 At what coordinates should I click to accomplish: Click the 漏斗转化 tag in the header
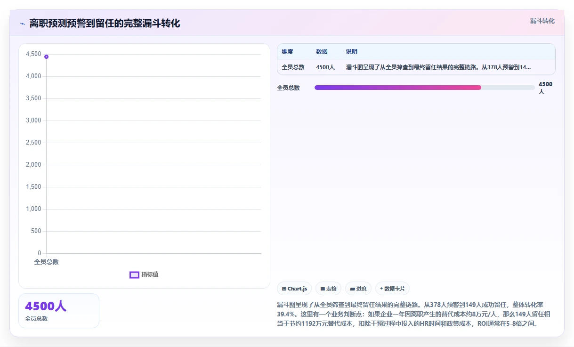pyautogui.click(x=542, y=21)
